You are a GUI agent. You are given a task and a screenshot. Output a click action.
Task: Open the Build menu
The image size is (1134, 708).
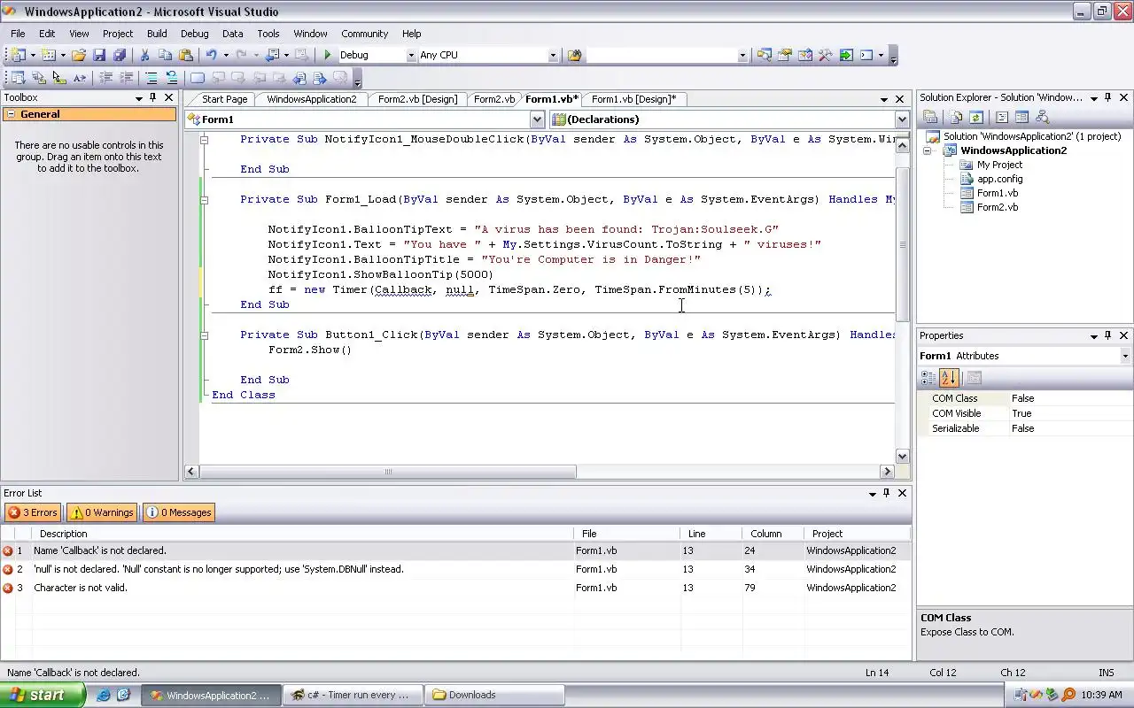(x=157, y=34)
